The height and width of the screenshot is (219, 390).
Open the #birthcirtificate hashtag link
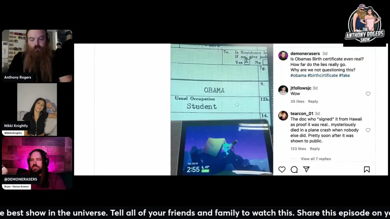tap(323, 75)
